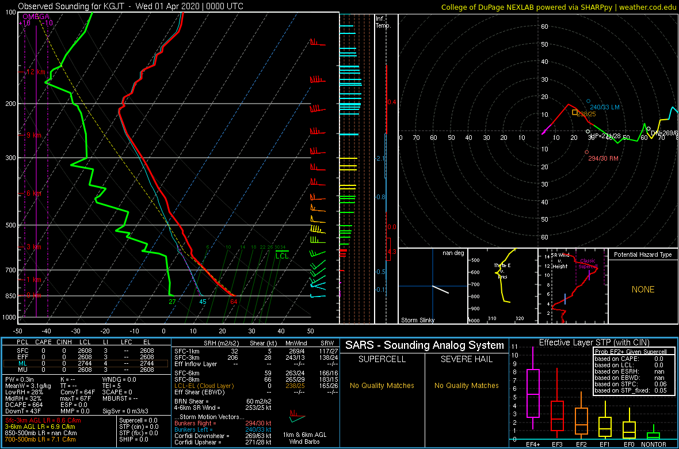Click the 4-6km SR Wind value

pyautogui.click(x=223, y=408)
